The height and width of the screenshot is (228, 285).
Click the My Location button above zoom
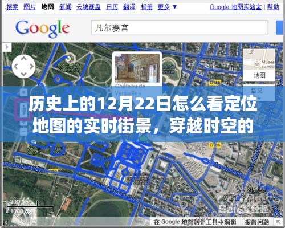click(x=23, y=93)
